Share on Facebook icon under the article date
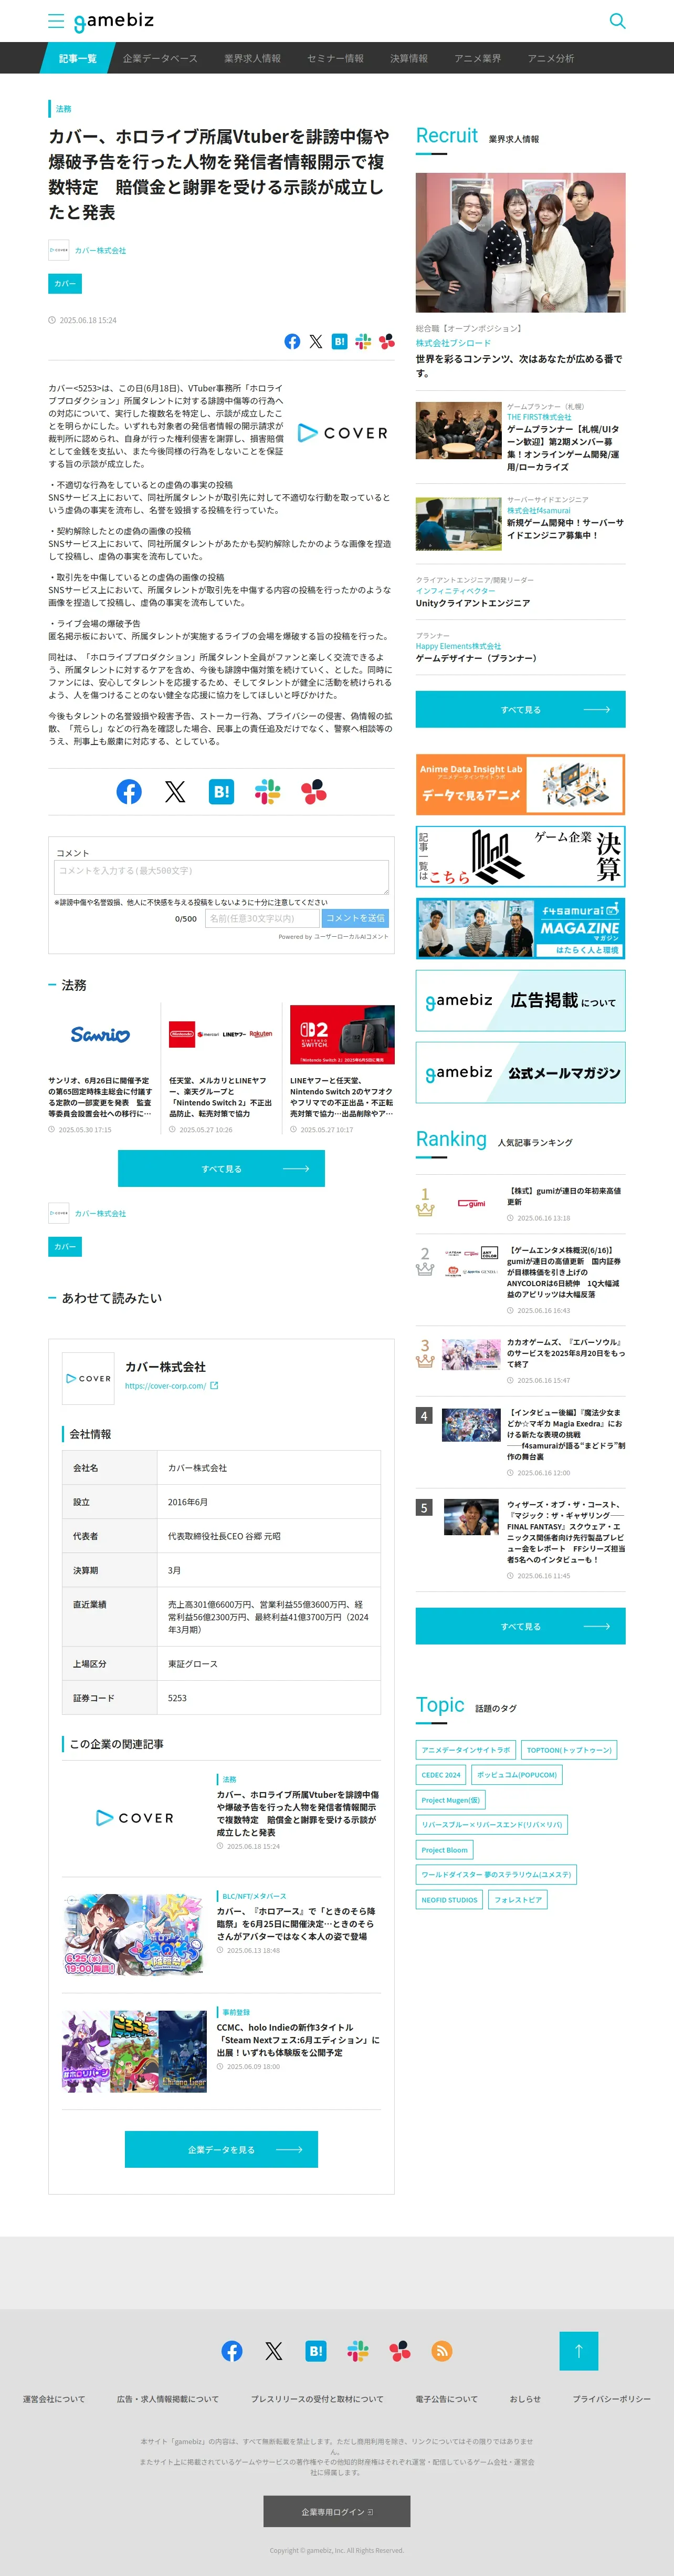 [x=291, y=342]
